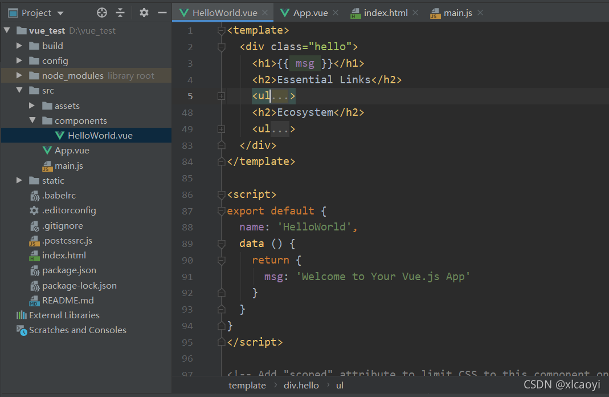Fold the template tag on line 1
The height and width of the screenshot is (397, 609).
point(222,30)
